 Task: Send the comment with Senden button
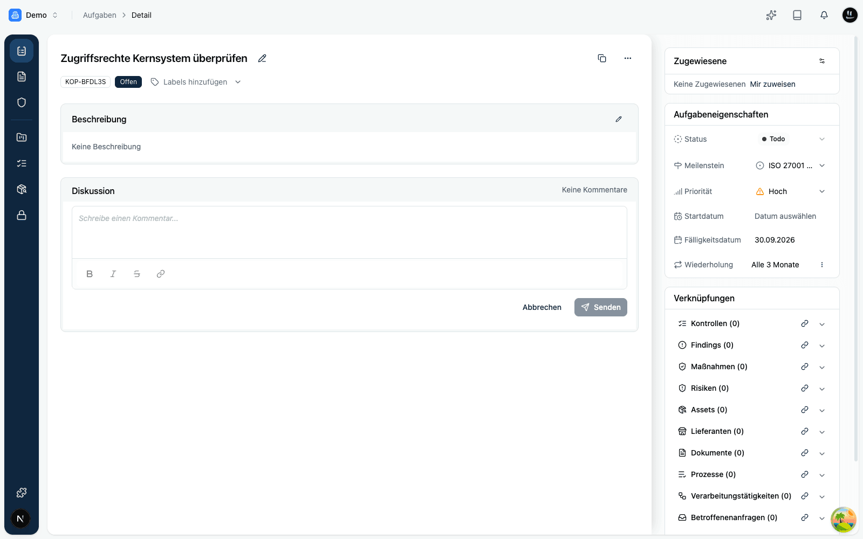[x=601, y=307]
